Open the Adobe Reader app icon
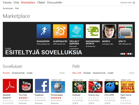This screenshot has height=105, width=139. pos(10,86)
